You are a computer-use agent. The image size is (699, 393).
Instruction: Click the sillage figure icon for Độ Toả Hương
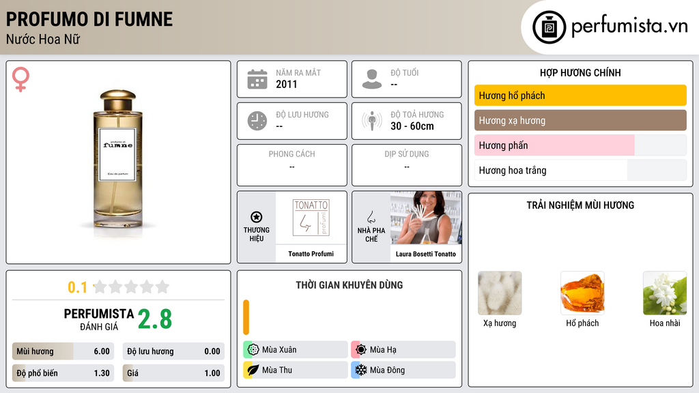372,121
